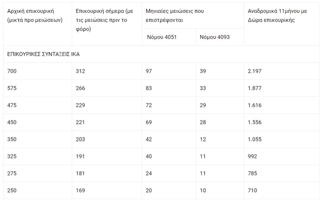323x200 pixels.
Task: Select the 169 cell in last row
Action: click(80, 191)
